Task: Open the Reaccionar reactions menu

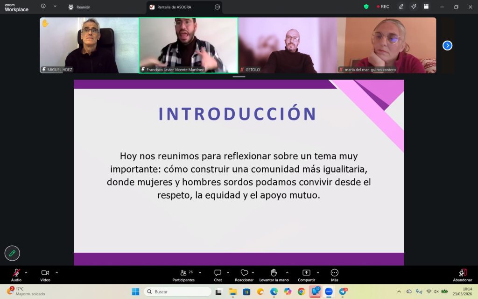Action: [244, 275]
